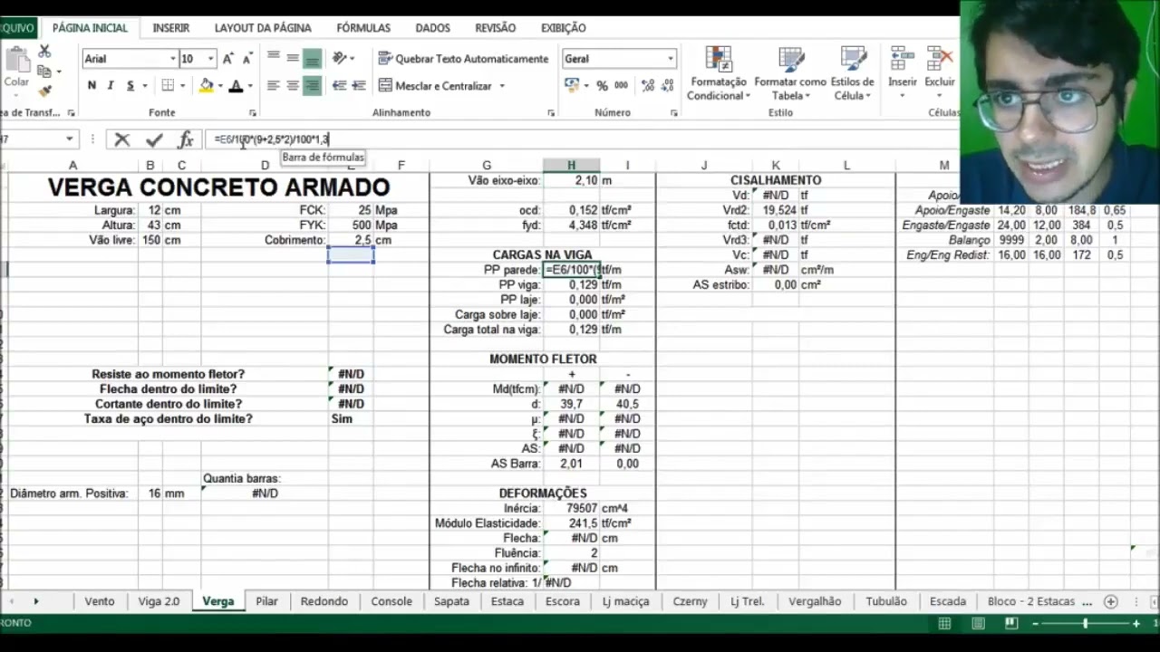Screen dimensions: 1160x652
Task: Click the fill color bucket icon
Action: (x=207, y=86)
